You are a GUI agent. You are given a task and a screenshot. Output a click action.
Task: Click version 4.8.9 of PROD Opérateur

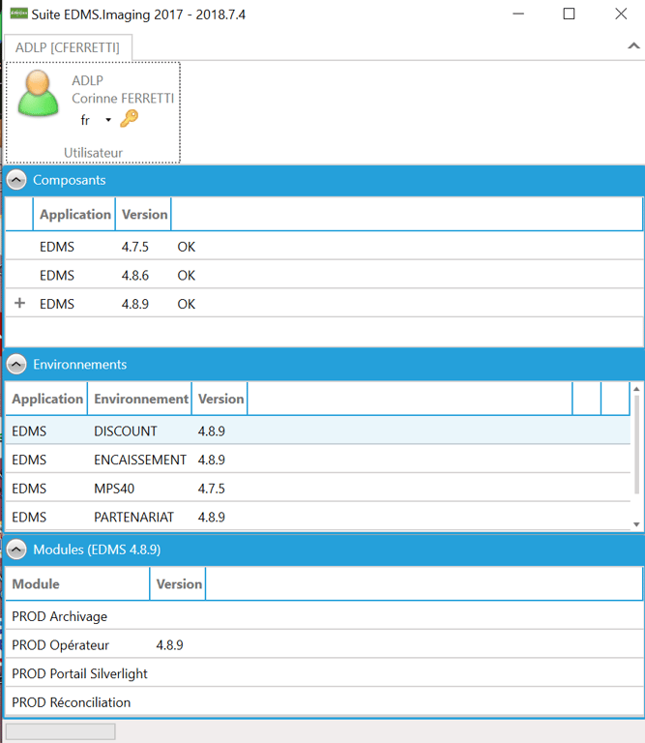169,645
